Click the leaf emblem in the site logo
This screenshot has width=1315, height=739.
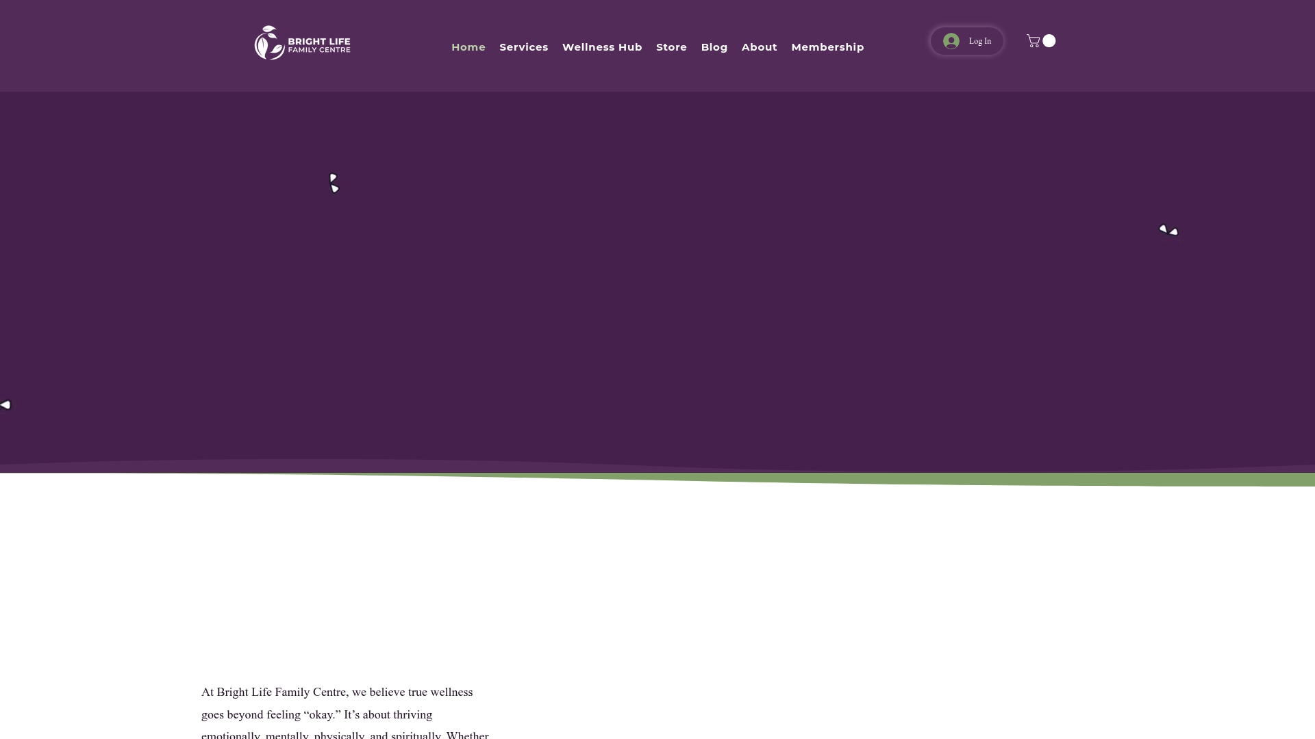point(269,42)
